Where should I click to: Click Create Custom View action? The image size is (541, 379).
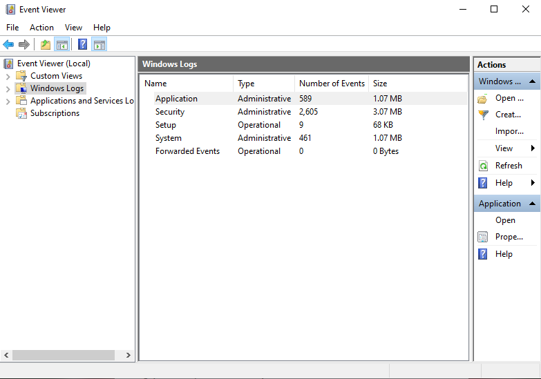pos(508,115)
